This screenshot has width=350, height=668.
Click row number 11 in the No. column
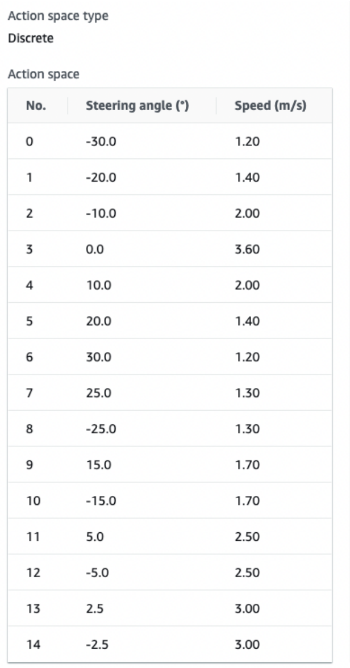[32, 537]
